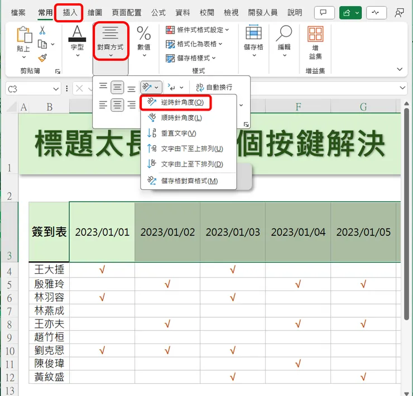Screen dimensions: 413x396
Task: Click the indent arrow icon in alignment panel
Action: [x=171, y=87]
